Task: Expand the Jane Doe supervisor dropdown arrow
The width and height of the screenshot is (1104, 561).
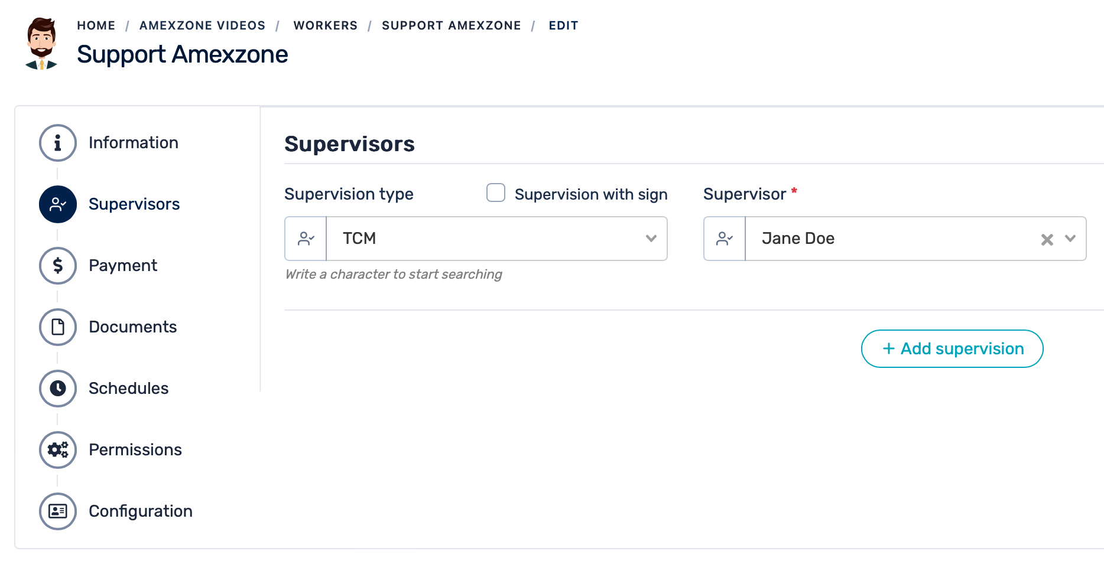Action: (1070, 239)
